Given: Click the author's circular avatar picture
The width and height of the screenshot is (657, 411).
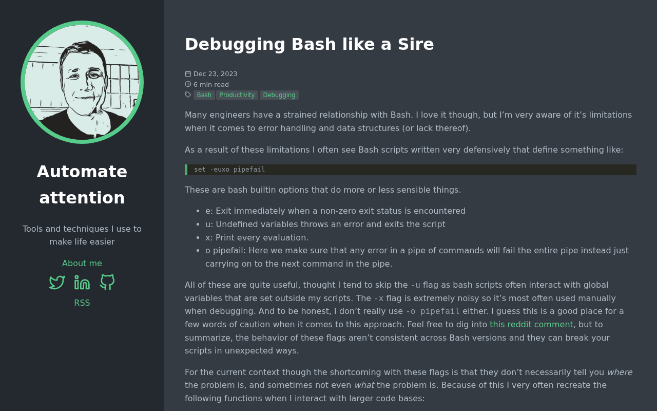Looking at the screenshot, I should coord(82,82).
